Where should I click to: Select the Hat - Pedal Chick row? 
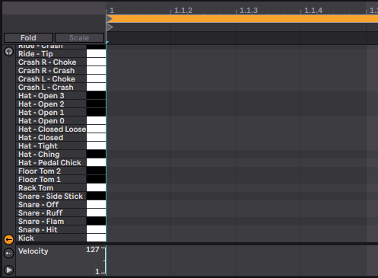point(51,163)
